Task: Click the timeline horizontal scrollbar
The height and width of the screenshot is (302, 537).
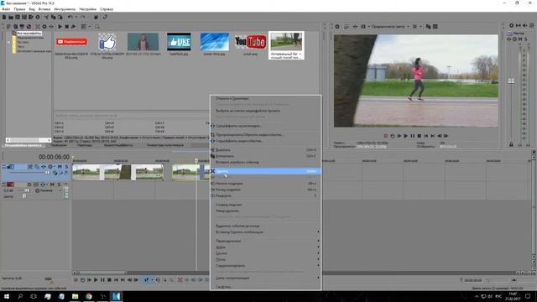Action: 102,273
